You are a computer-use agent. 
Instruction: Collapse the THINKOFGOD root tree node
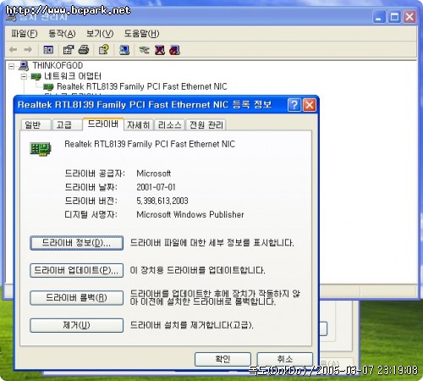click(11, 67)
